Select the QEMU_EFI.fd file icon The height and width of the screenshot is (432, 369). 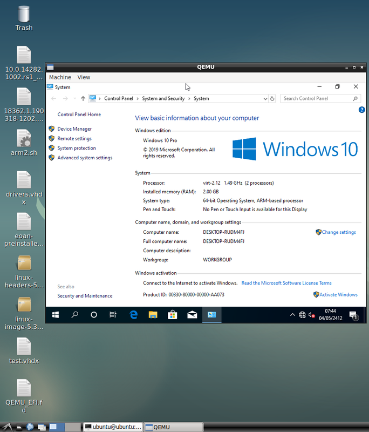point(24,396)
